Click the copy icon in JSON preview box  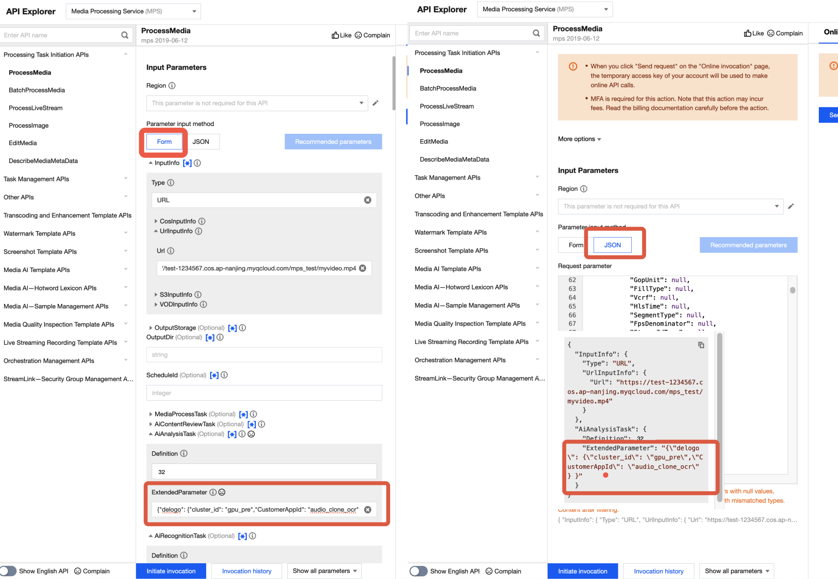pos(701,345)
